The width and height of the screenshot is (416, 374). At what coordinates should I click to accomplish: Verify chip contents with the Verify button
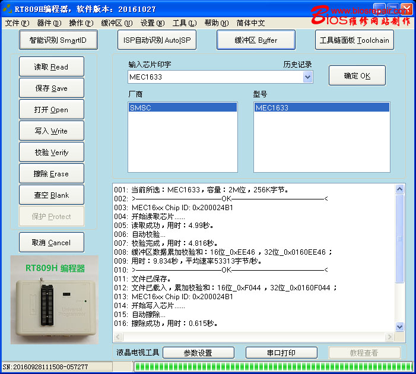pos(52,152)
